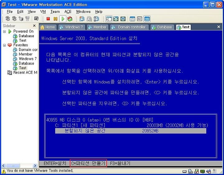Viewport: 224px width, 175px height.
Task: Click the highlighted 분할되지 않은 공간 row
Action: point(131,131)
